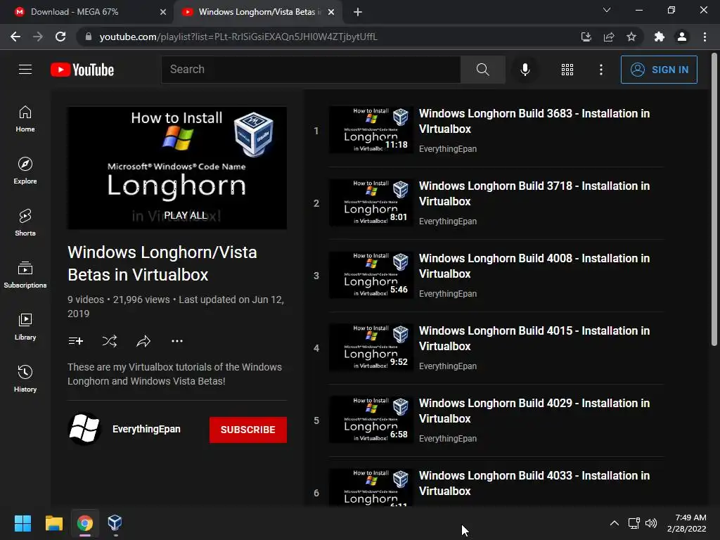Click PLAY ALL on playlist cover
Screen dimensions: 720x540
[186, 215]
